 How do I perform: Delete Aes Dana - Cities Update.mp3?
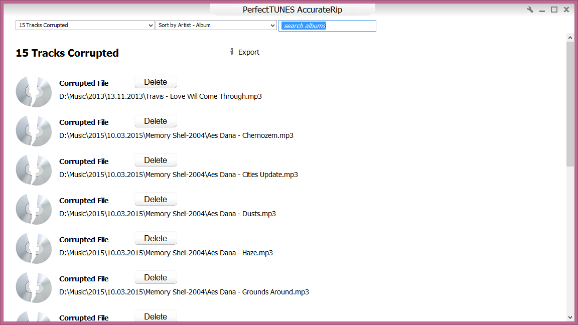pos(156,160)
